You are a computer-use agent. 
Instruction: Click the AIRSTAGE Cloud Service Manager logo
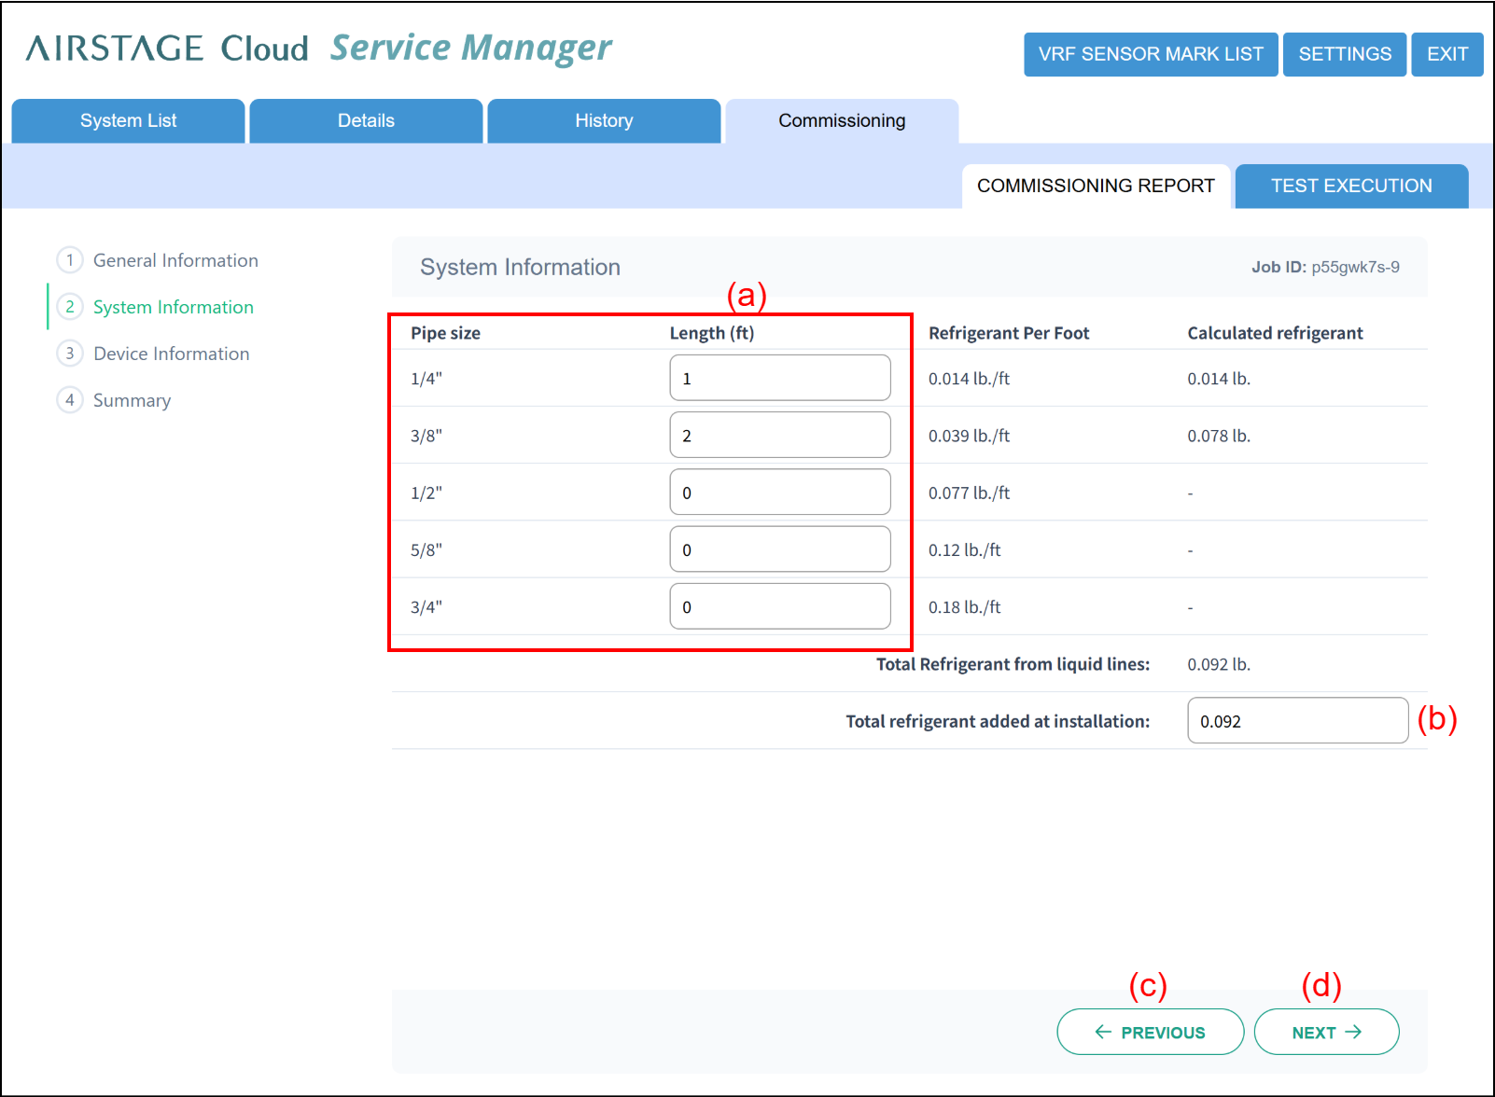coord(319,49)
